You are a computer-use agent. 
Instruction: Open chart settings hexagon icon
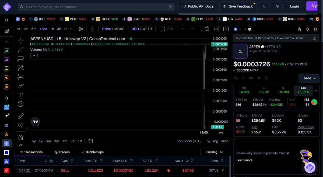217,29
